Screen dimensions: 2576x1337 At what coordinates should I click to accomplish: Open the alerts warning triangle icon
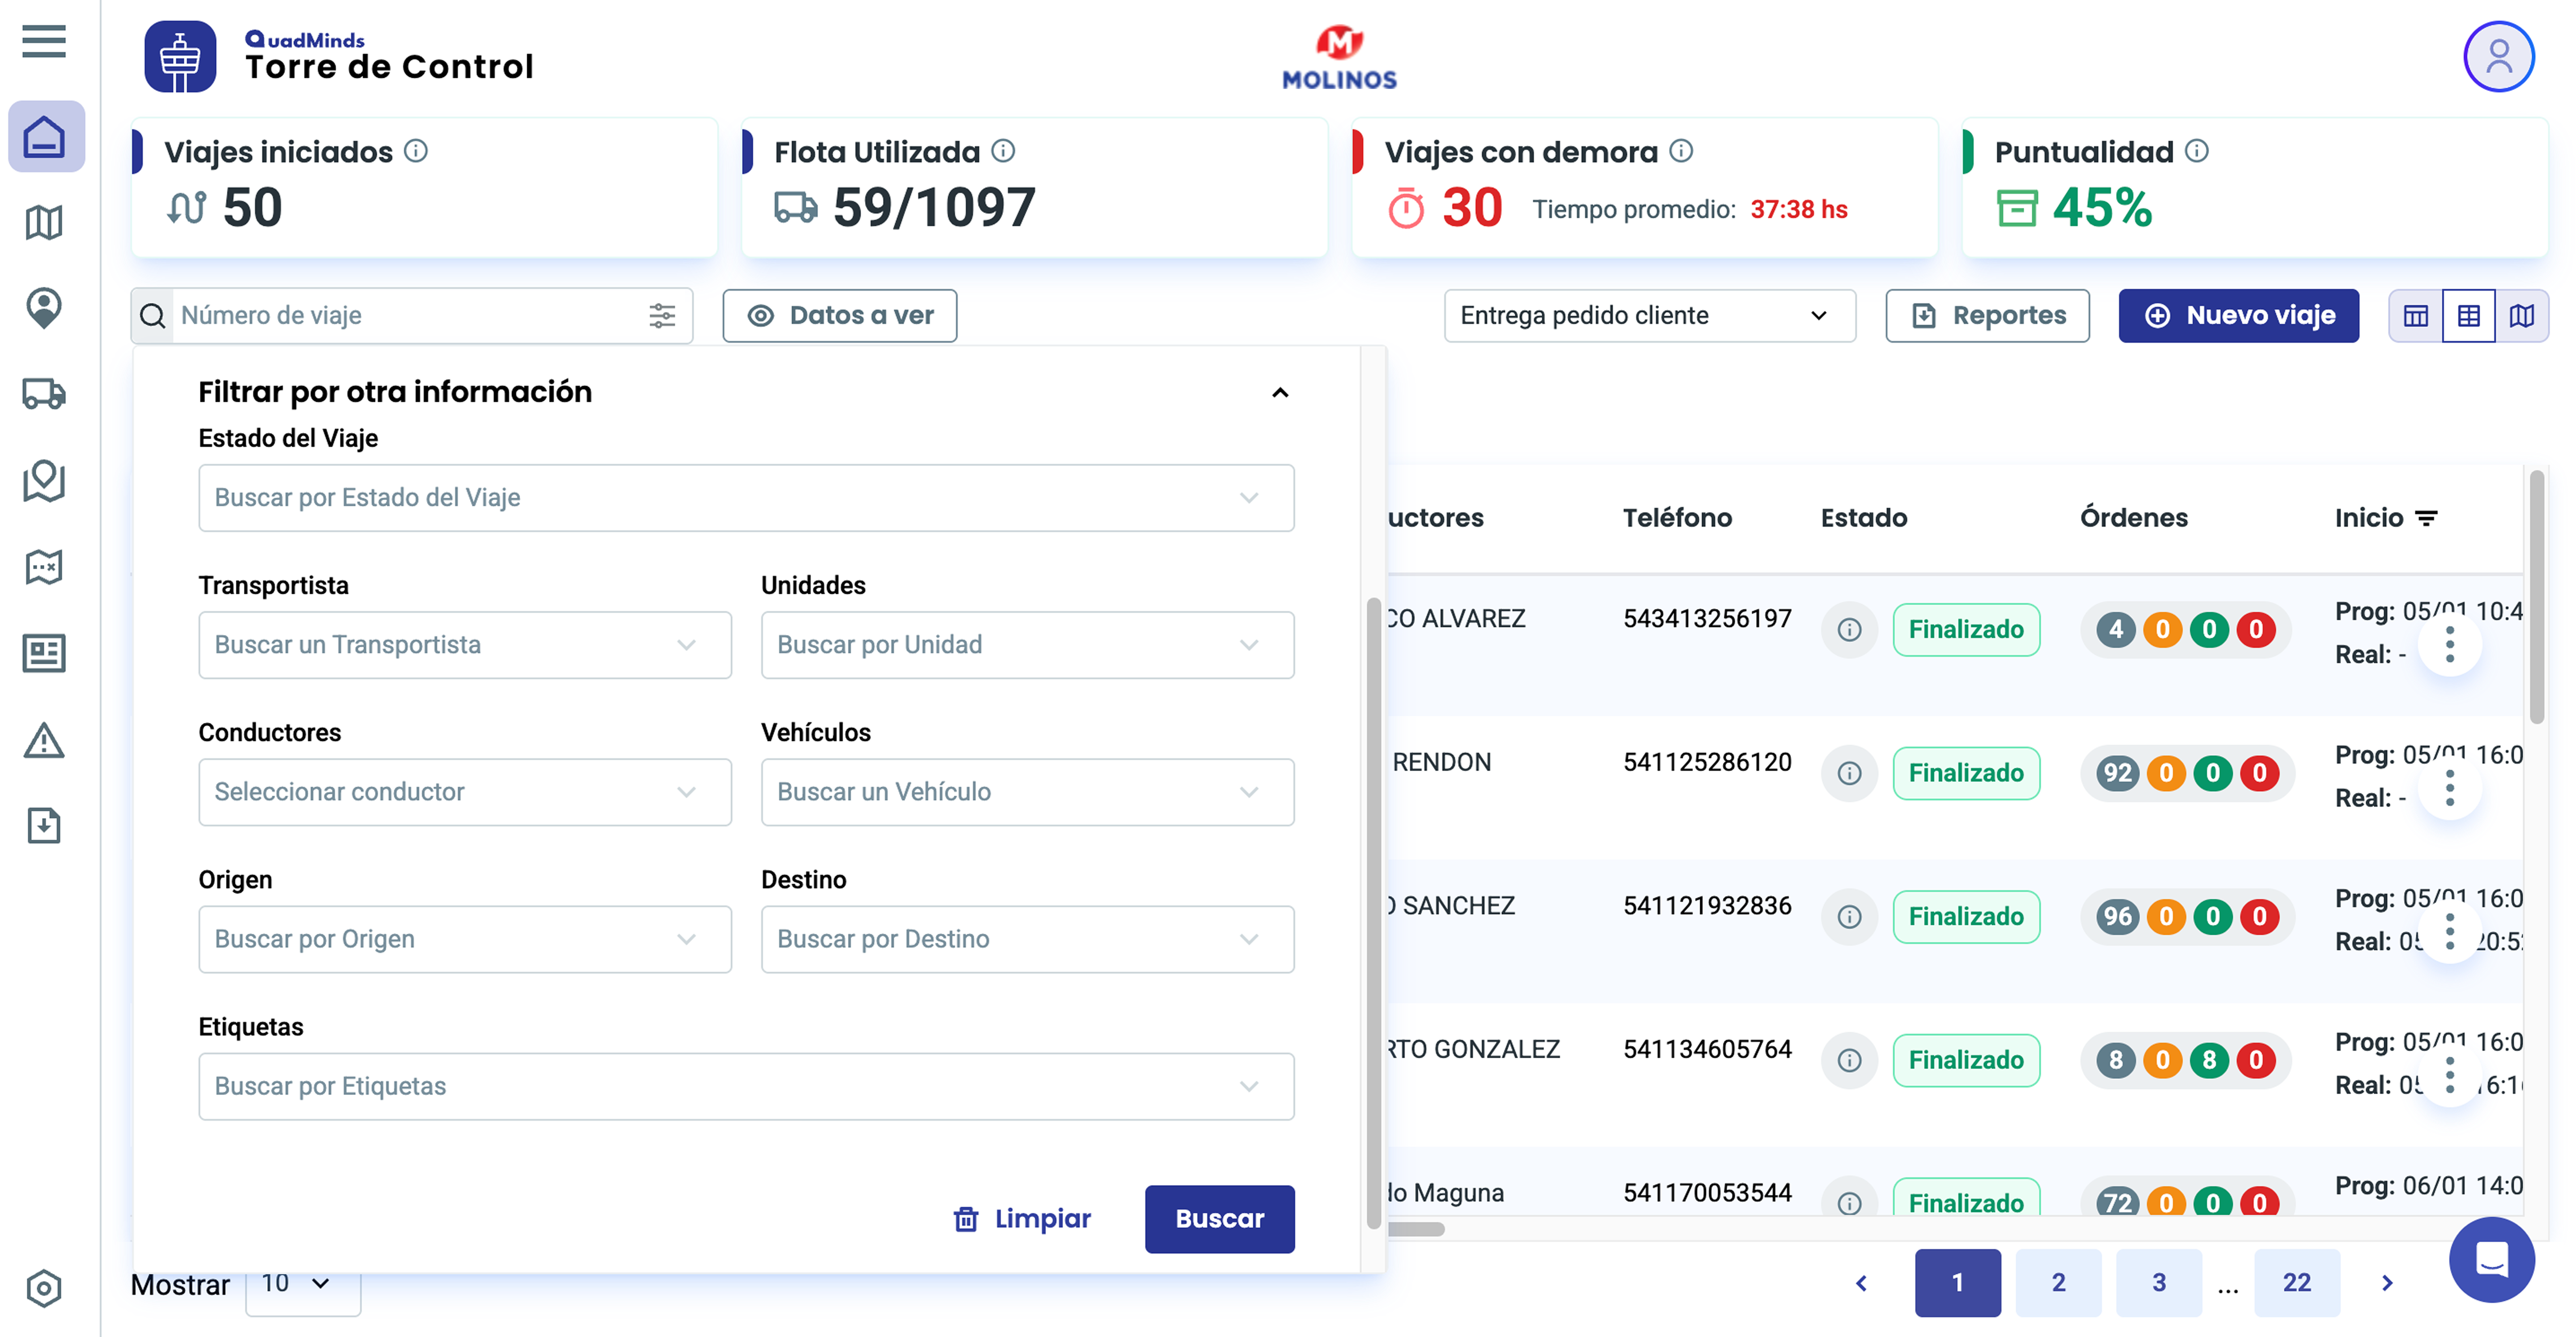click(x=43, y=741)
